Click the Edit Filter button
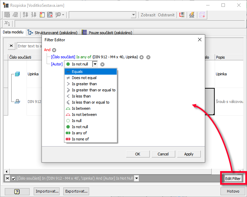The height and width of the screenshot is (197, 247). click(x=233, y=179)
